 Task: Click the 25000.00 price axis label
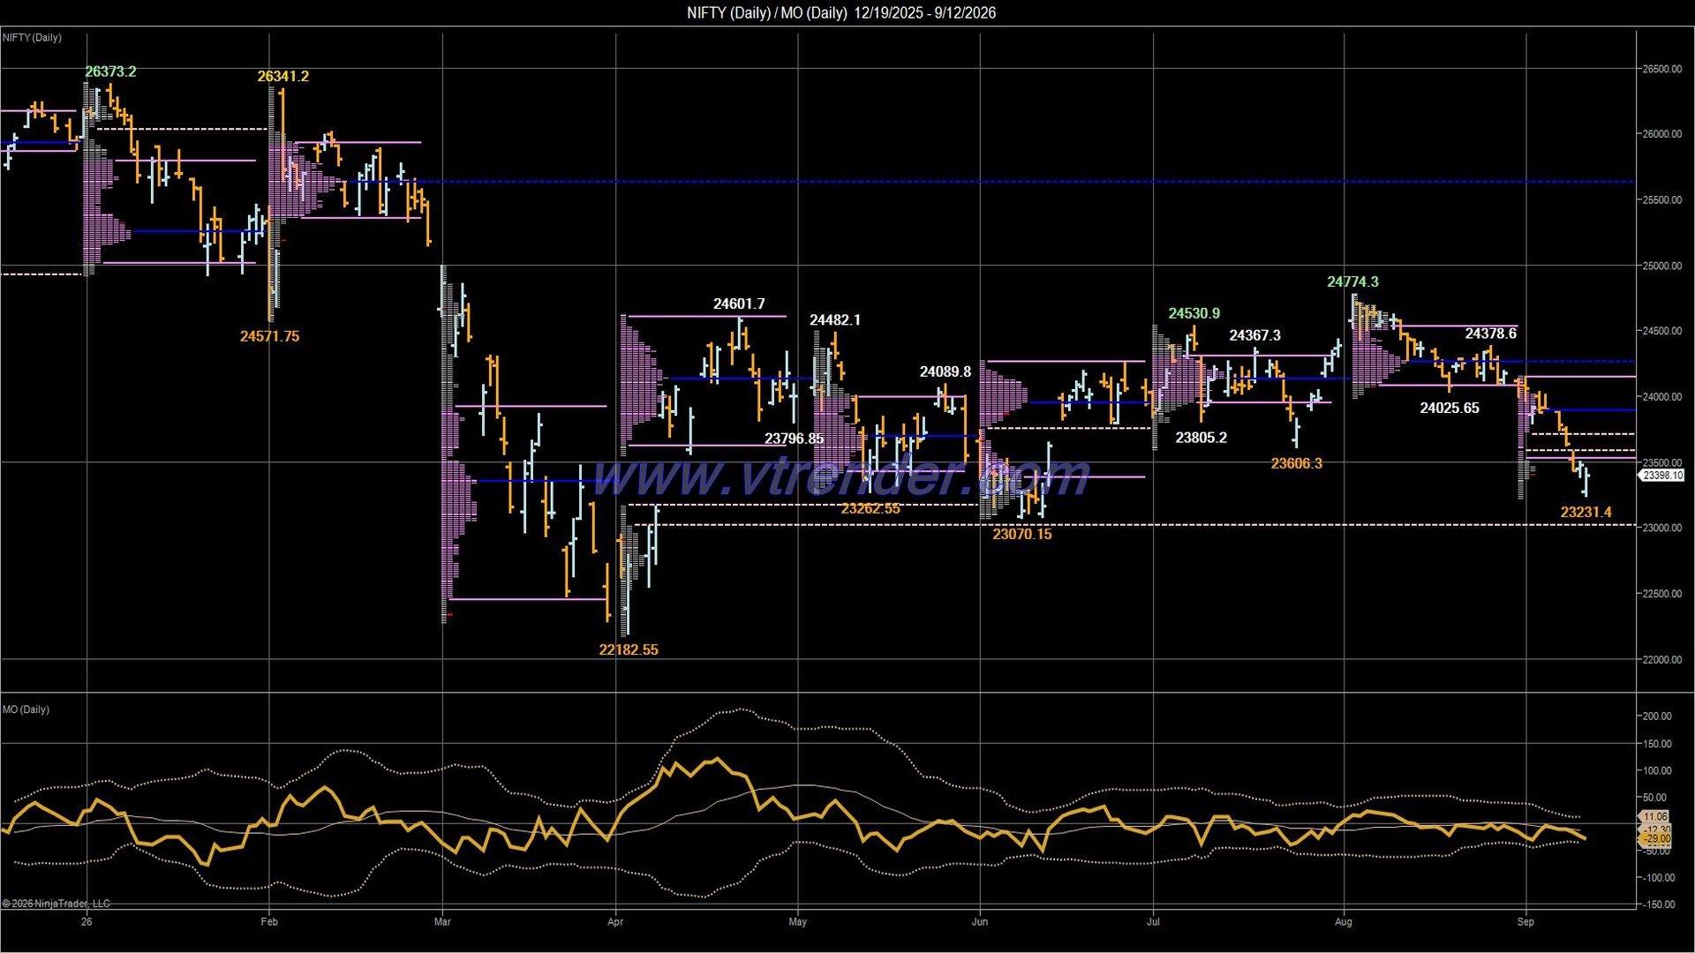pos(1662,266)
